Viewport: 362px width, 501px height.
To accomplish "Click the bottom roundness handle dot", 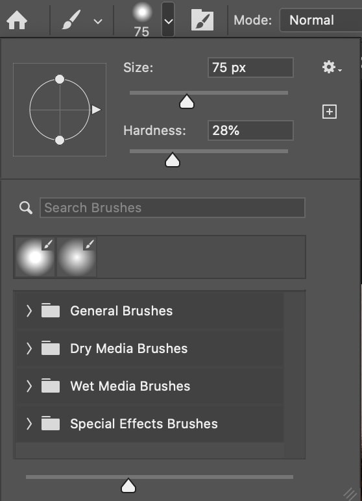I will 60,140.
